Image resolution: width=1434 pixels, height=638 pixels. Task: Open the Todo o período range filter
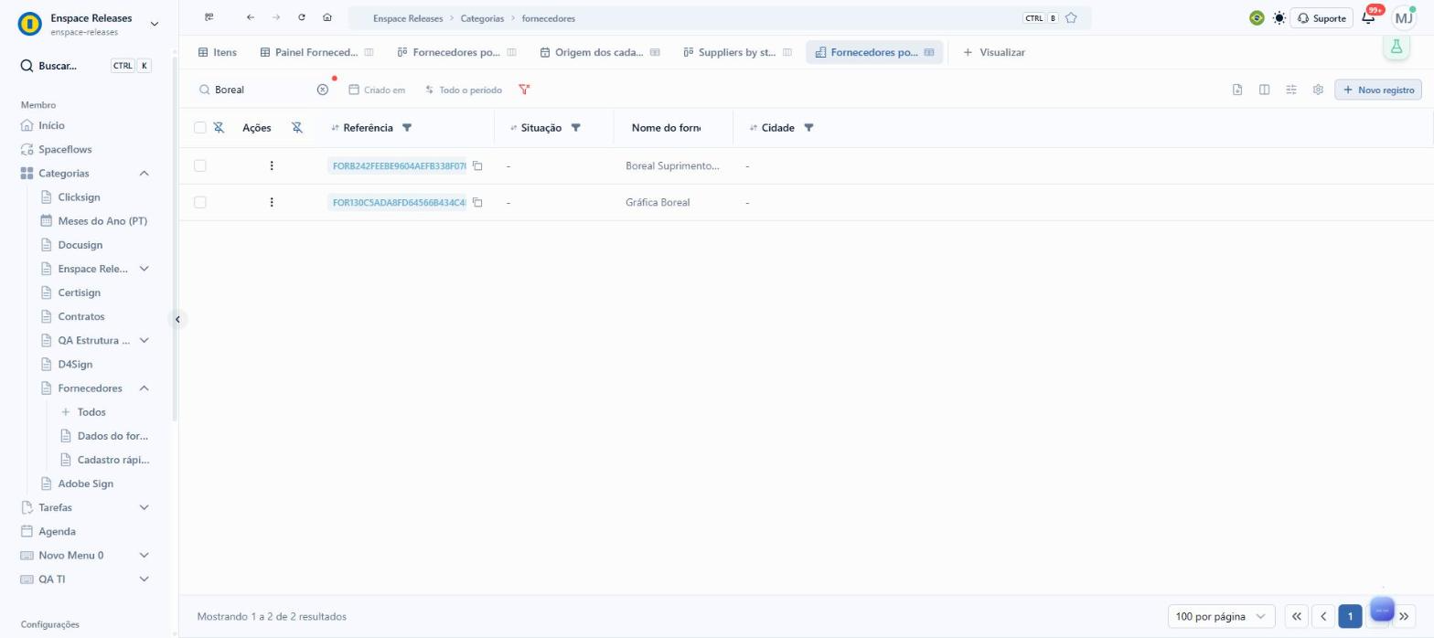pyautogui.click(x=464, y=90)
